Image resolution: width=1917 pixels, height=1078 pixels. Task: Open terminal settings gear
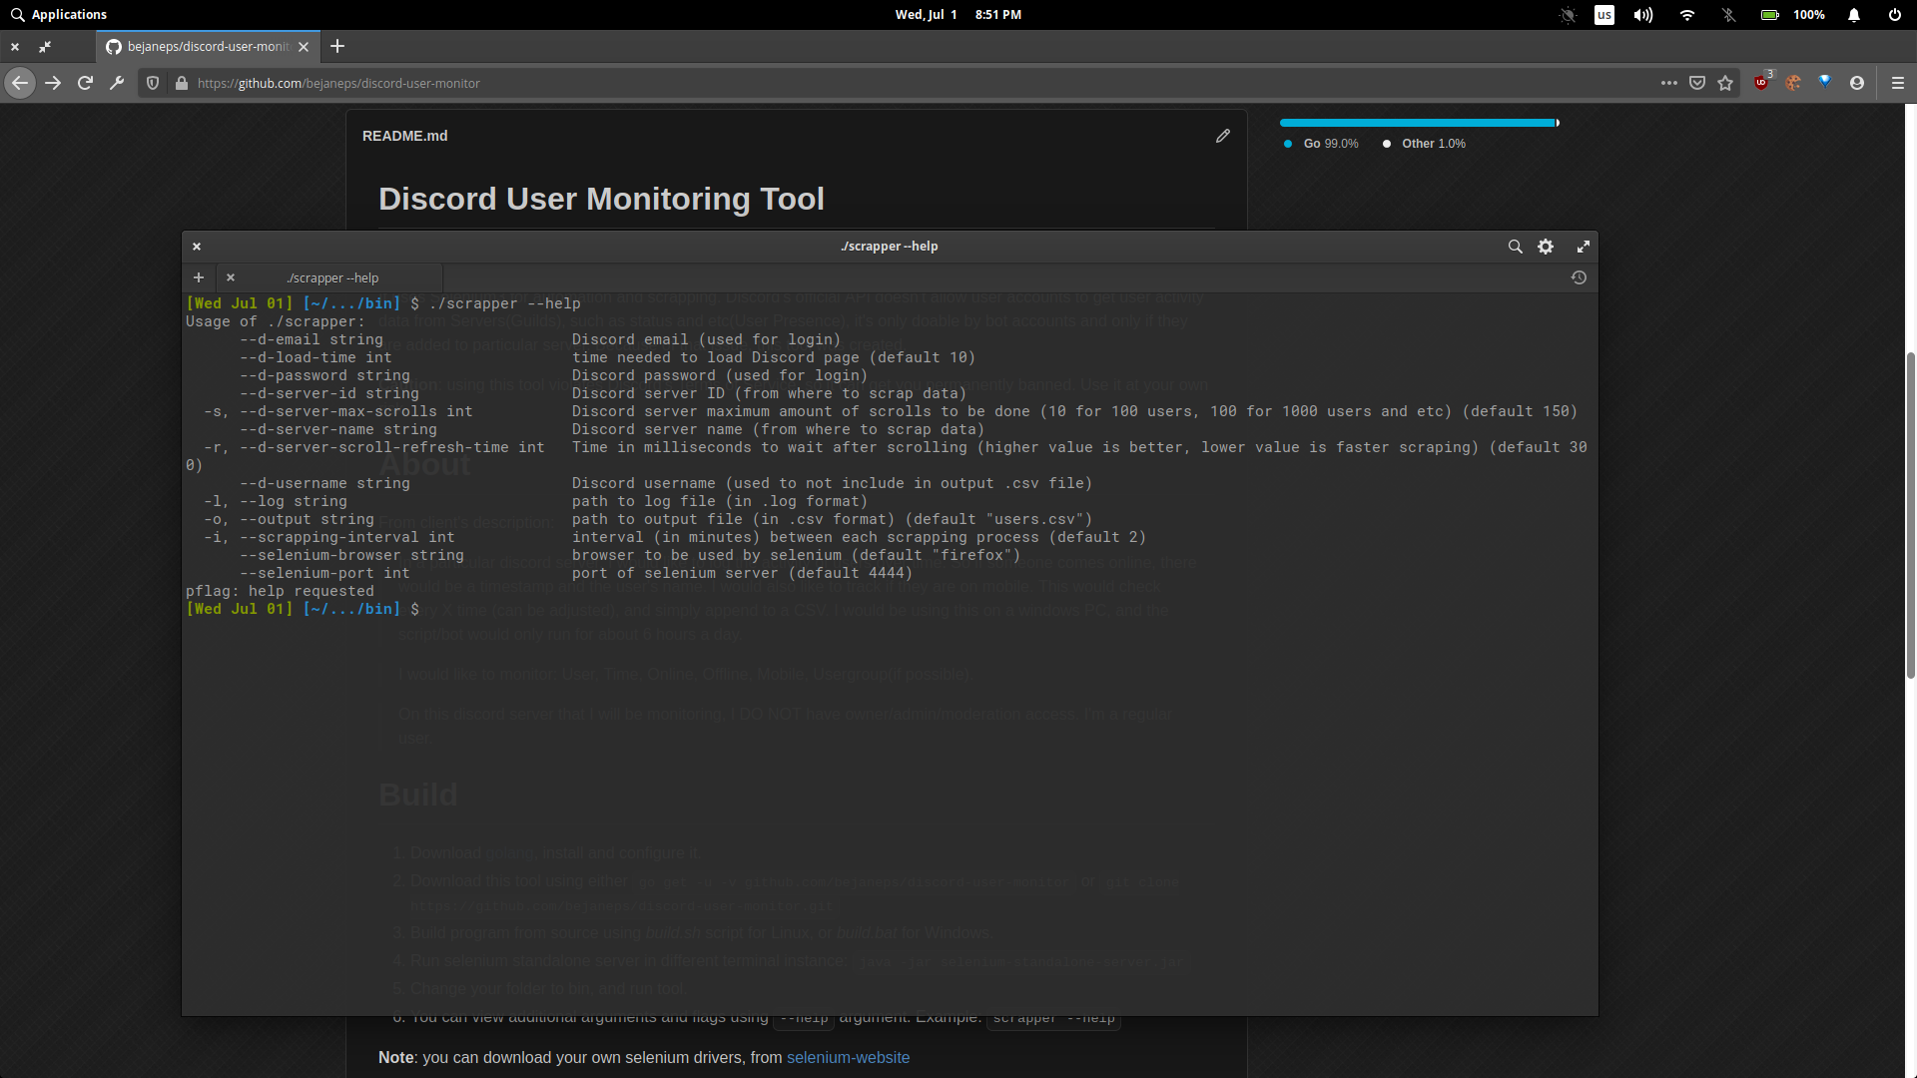tap(1546, 247)
